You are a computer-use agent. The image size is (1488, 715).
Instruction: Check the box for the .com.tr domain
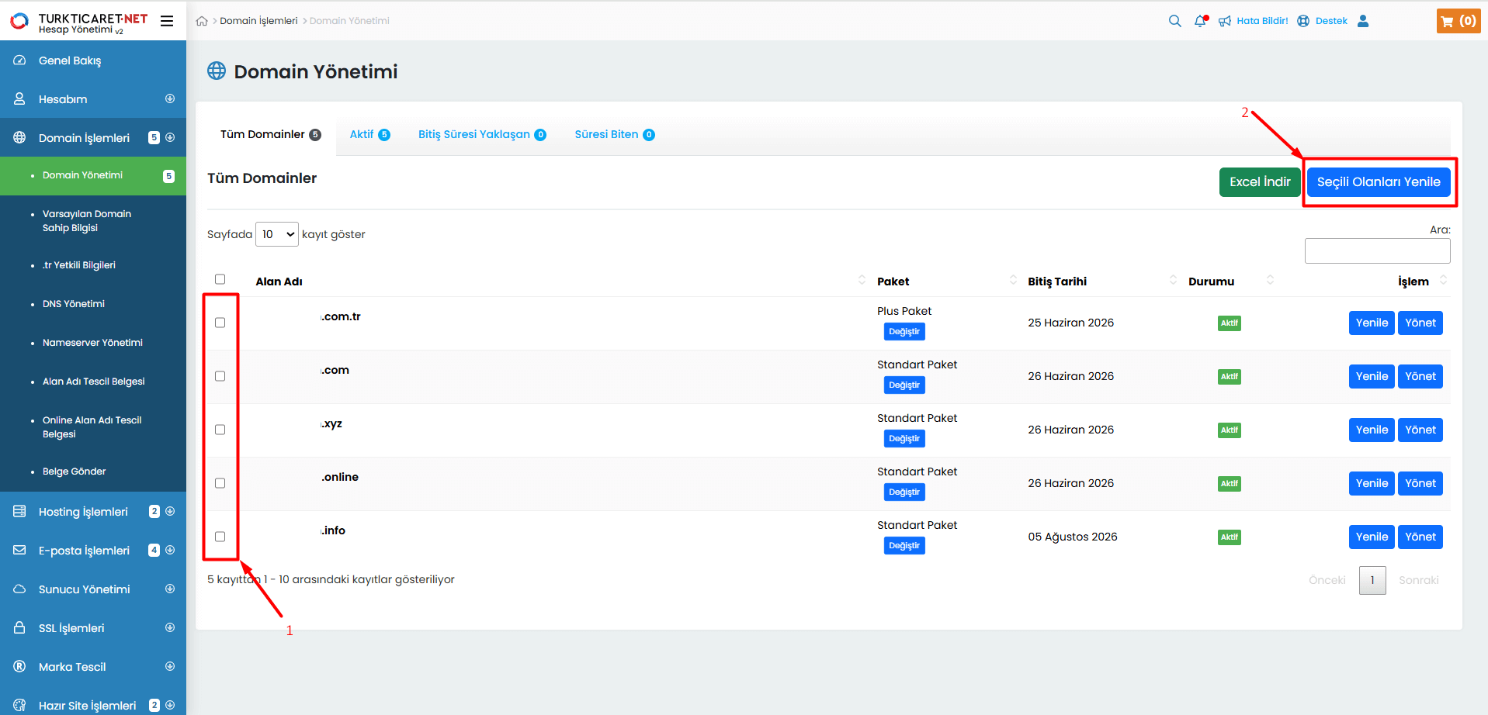click(220, 323)
